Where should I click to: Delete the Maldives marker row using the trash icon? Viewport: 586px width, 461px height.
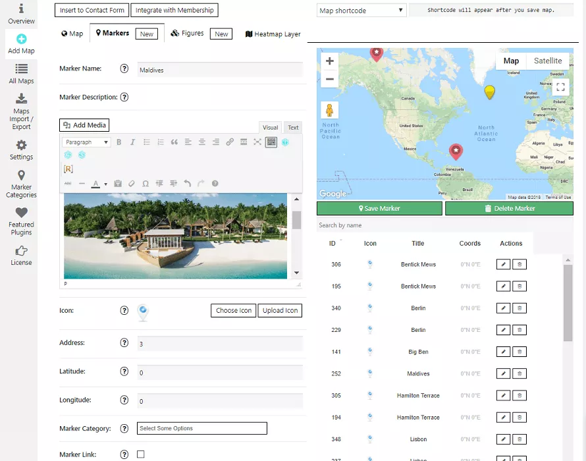pyautogui.click(x=519, y=373)
